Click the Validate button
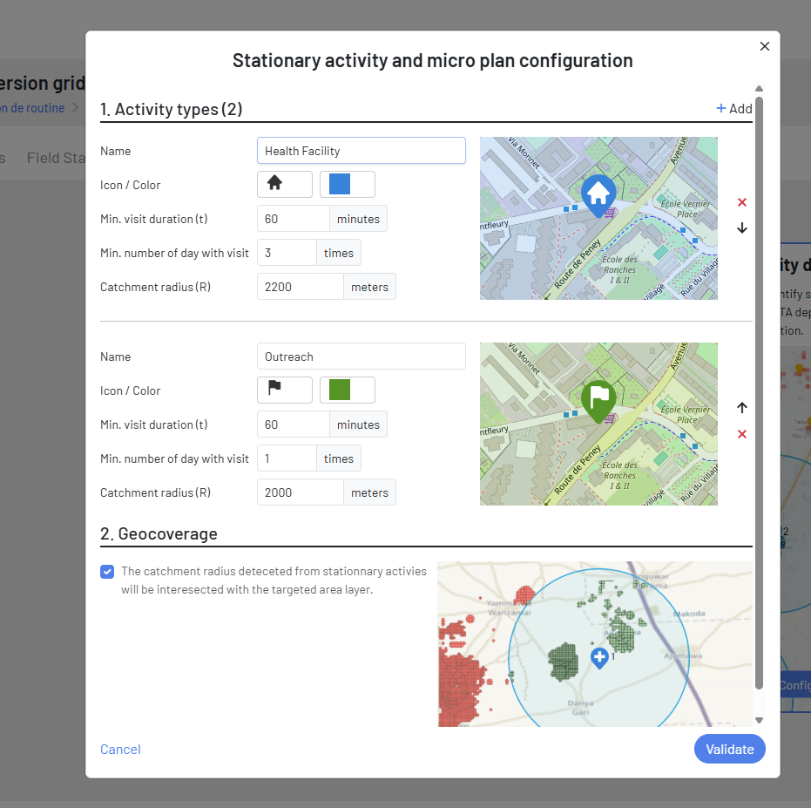 (729, 749)
